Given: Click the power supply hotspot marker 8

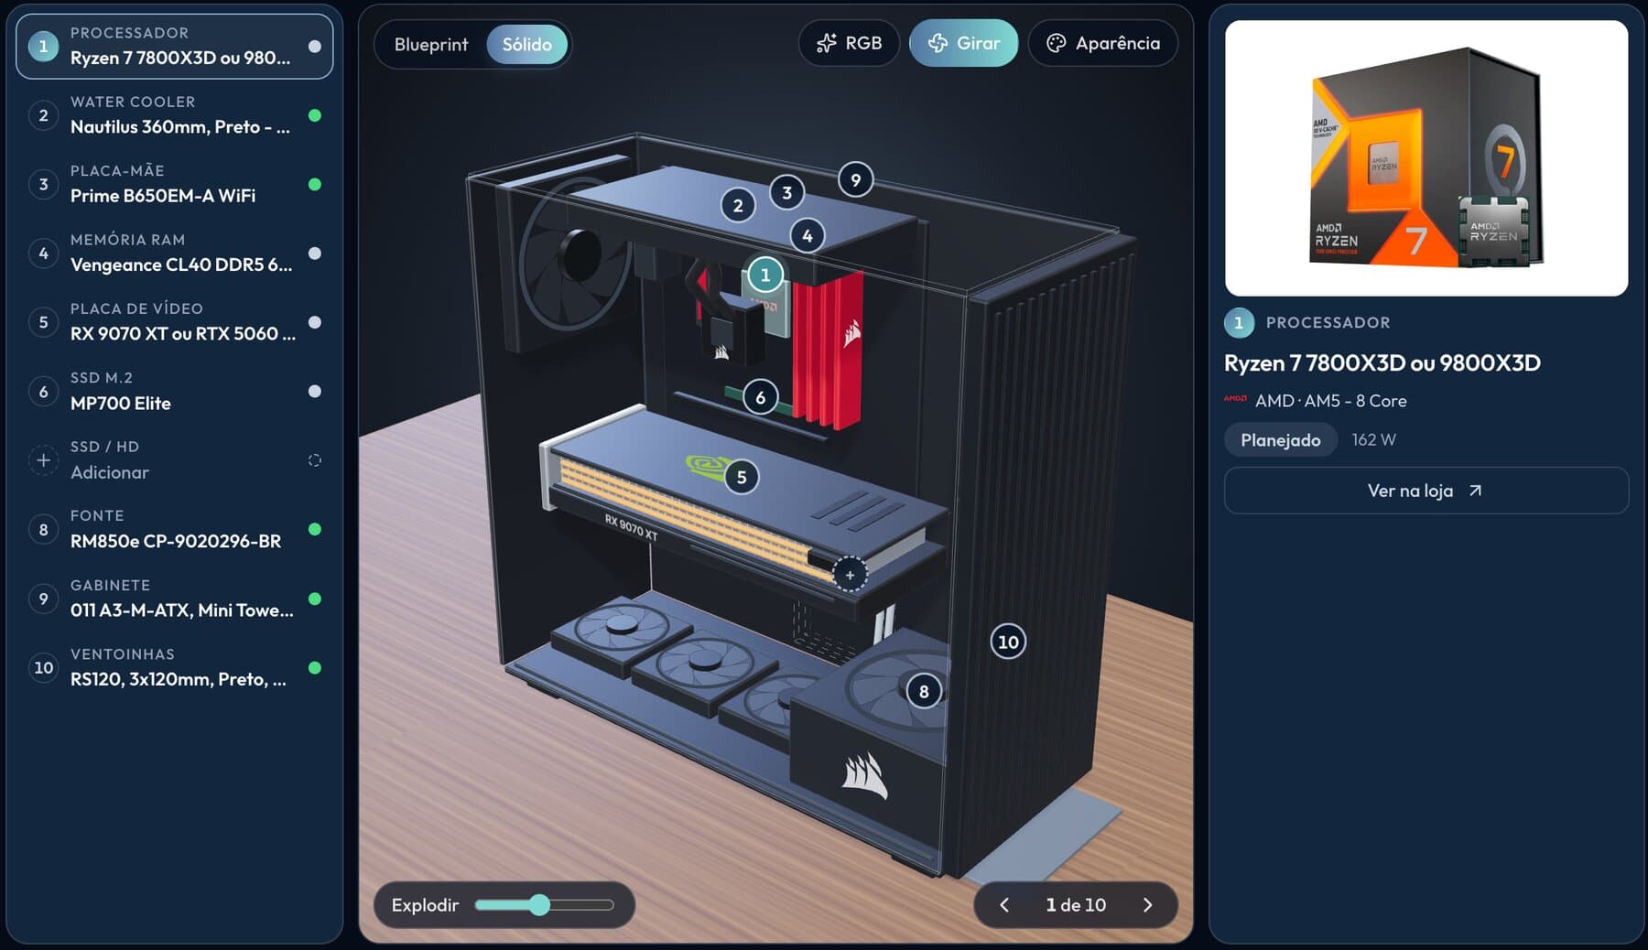Looking at the screenshot, I should 924,691.
